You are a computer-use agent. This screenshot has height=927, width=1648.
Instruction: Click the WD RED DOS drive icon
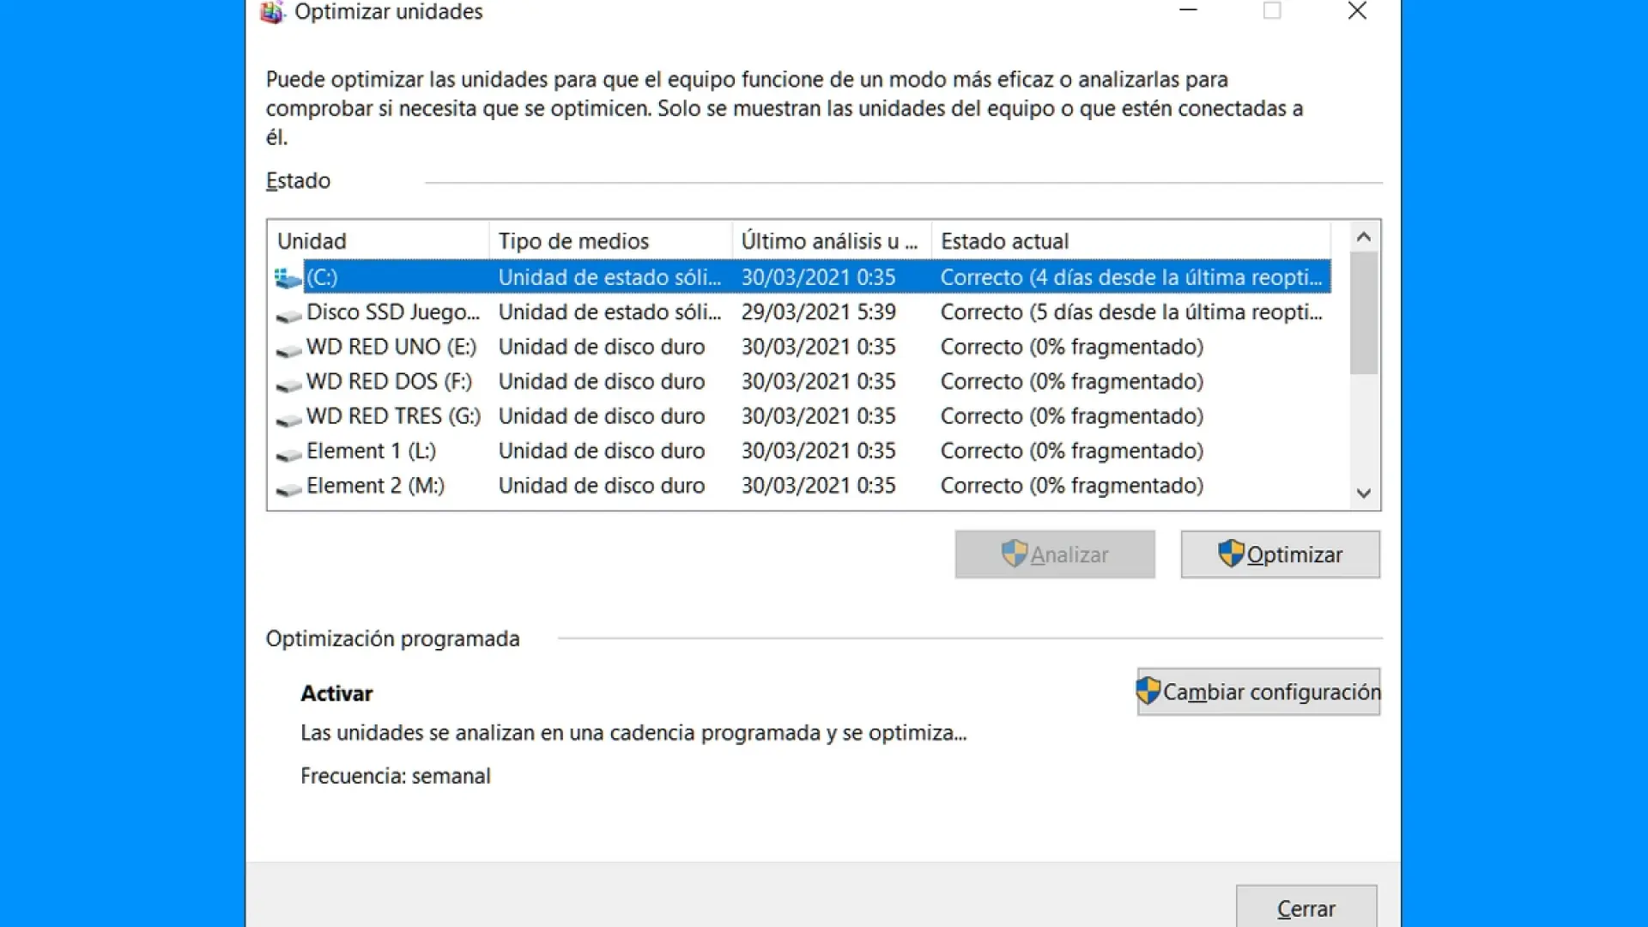coord(288,384)
